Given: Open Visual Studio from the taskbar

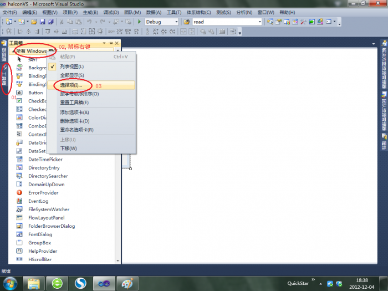Looking at the screenshot, I should coord(104,283).
